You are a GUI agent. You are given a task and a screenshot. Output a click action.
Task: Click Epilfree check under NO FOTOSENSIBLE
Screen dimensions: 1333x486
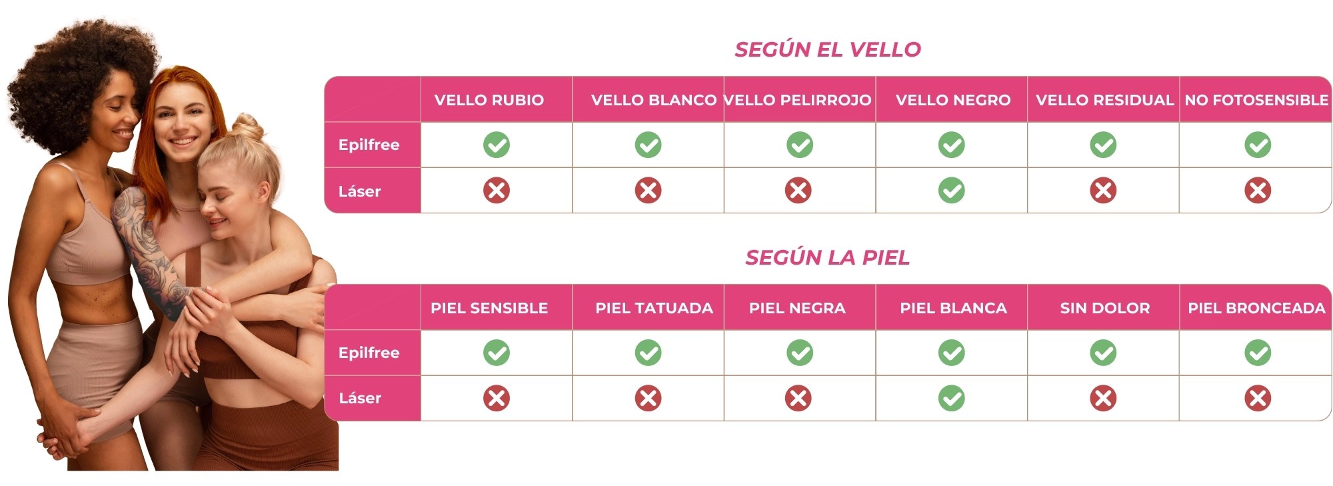tap(1258, 145)
